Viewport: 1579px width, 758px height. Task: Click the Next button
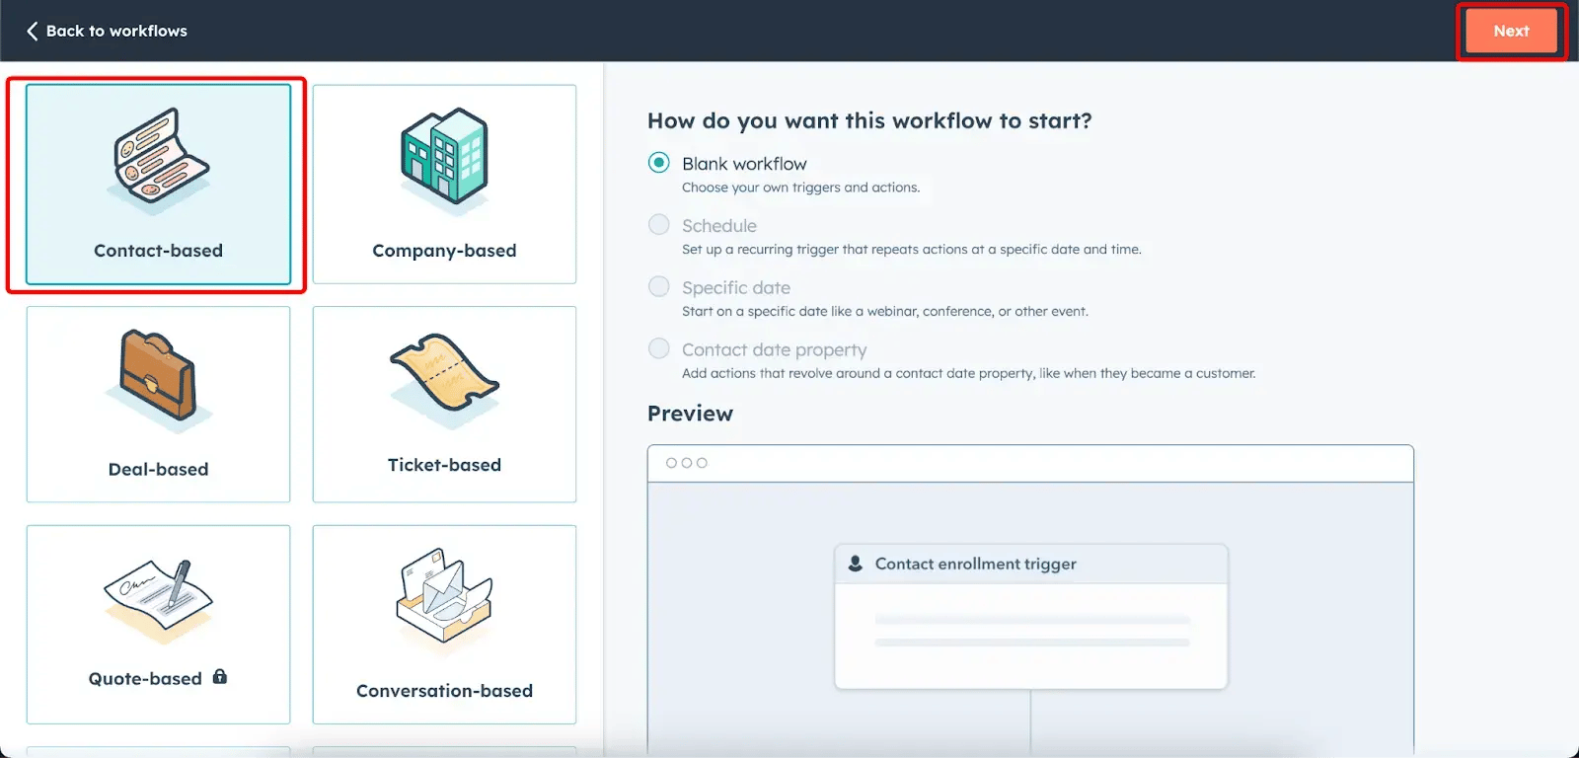pos(1511,31)
